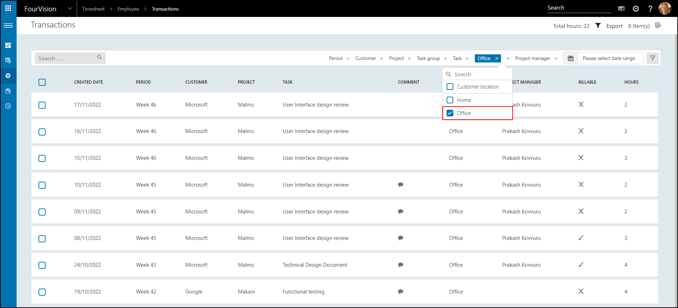Open comment icon on 09/11/2022 row
This screenshot has height=308, width=678.
(401, 211)
